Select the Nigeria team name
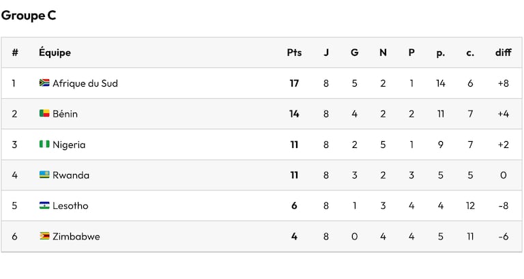The width and height of the screenshot is (524, 279). pyautogui.click(x=69, y=145)
